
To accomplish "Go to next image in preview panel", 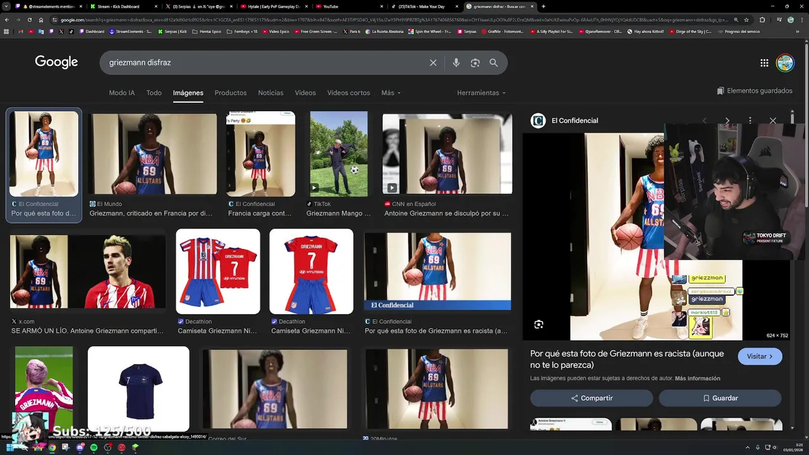I will [x=727, y=121].
